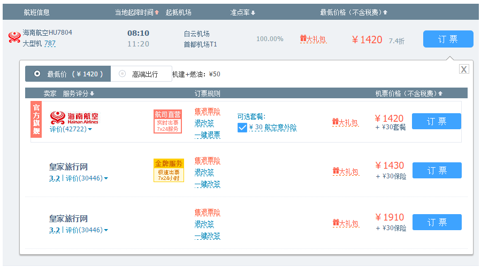
Task: Click 一键退票 link
Action: [x=208, y=135]
